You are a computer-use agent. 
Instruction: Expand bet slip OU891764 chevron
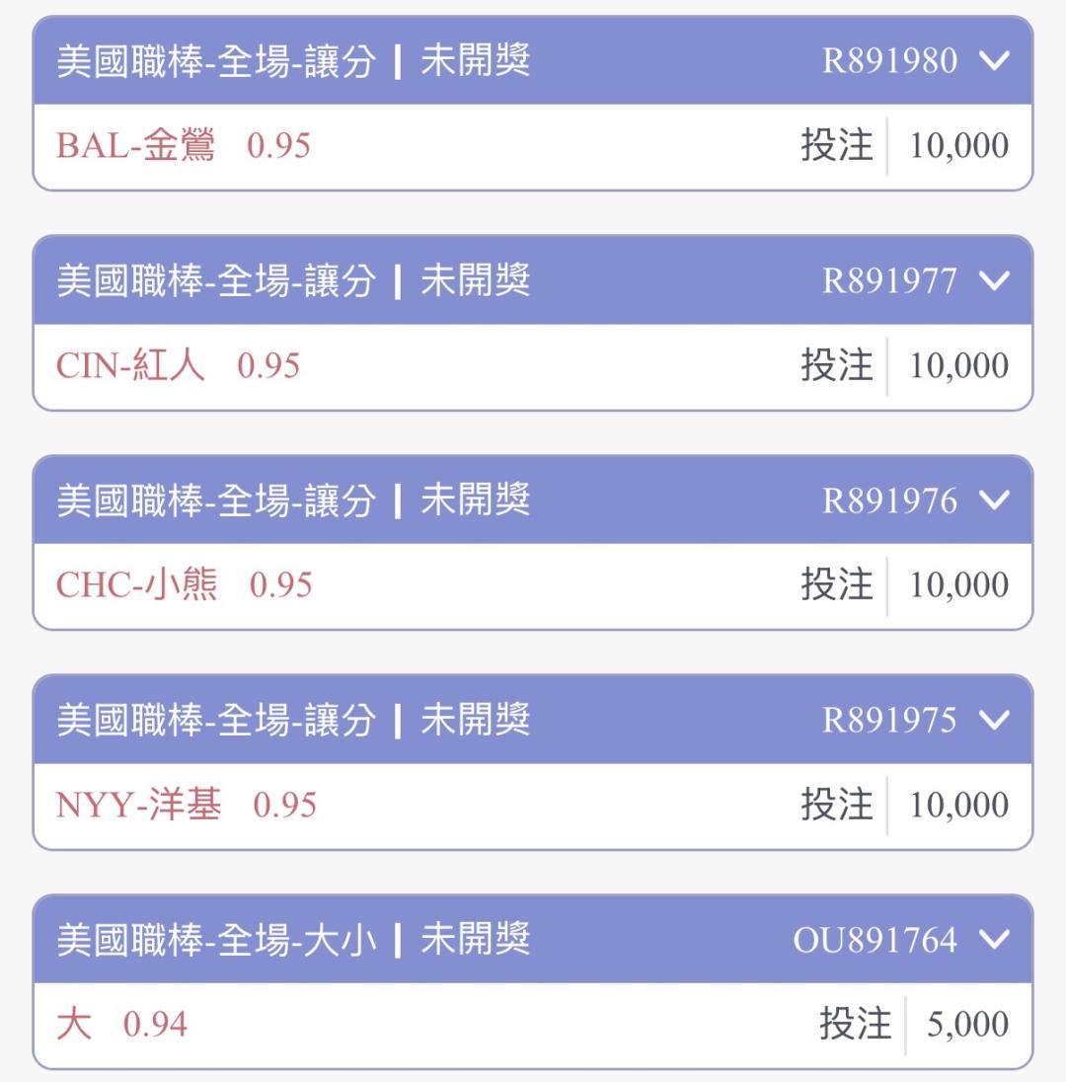tap(994, 940)
